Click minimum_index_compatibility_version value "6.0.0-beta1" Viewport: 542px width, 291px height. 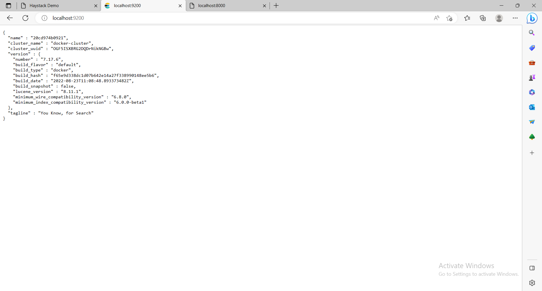pyautogui.click(x=130, y=102)
